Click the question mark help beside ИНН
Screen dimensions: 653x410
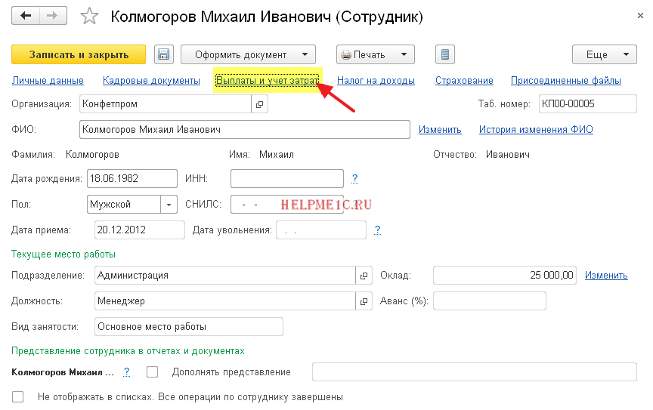(354, 179)
